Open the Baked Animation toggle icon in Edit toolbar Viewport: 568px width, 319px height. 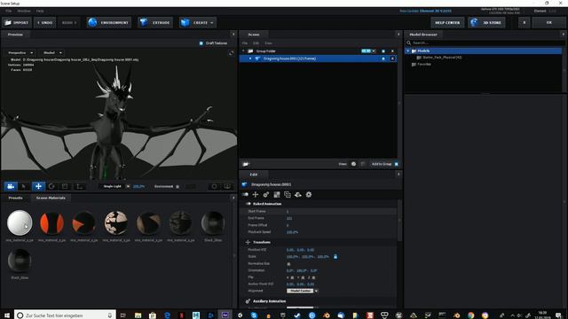pyautogui.click(x=245, y=195)
